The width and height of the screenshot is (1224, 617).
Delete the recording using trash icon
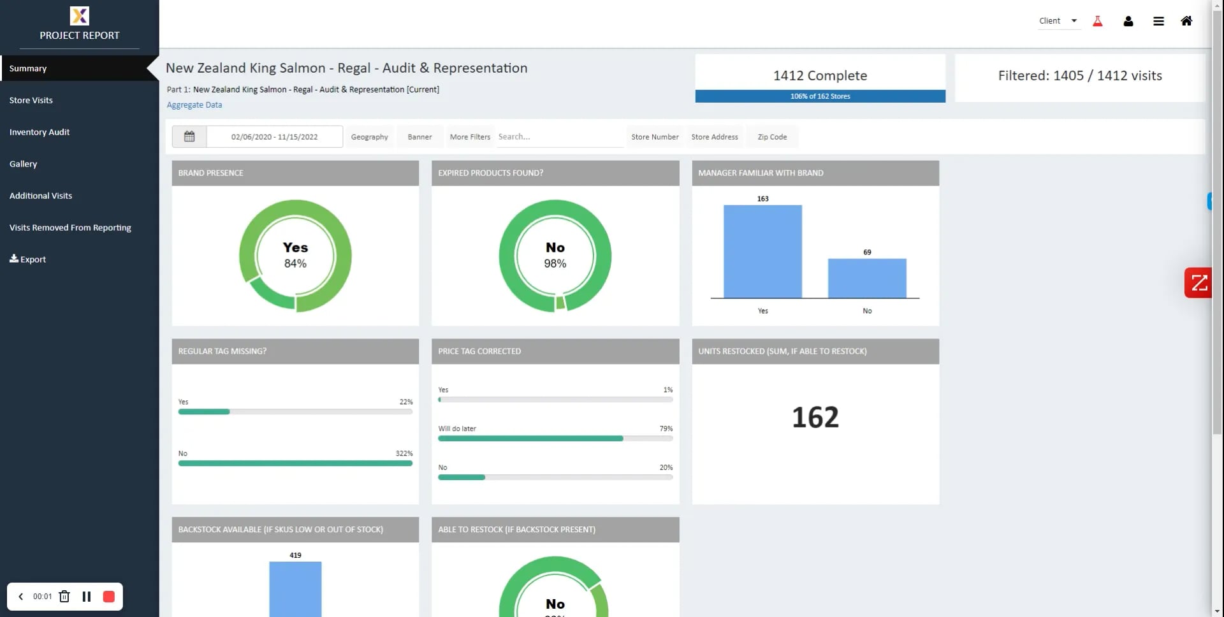(64, 597)
